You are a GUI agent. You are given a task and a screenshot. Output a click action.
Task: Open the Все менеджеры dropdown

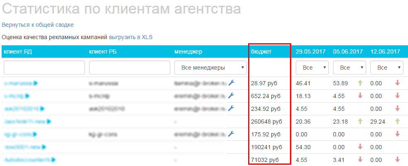(x=210, y=68)
